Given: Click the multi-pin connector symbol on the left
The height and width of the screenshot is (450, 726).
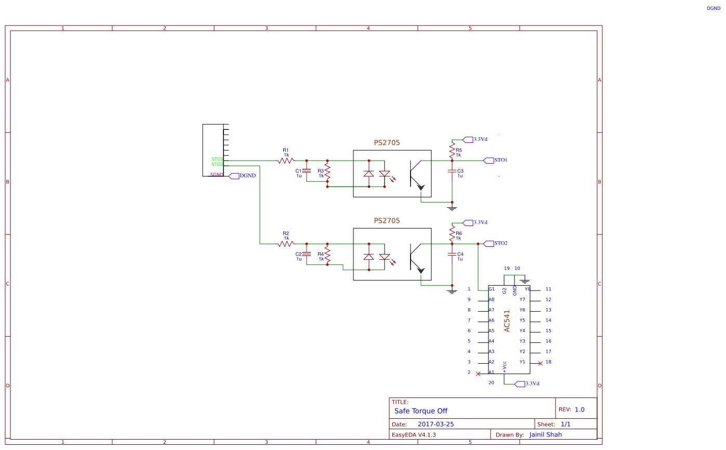Looking at the screenshot, I should click(x=213, y=151).
